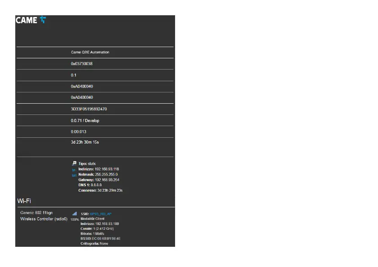The width and height of the screenshot is (378, 267).
Task: Select the value 3D33F05195B92470
Action: pos(89,109)
